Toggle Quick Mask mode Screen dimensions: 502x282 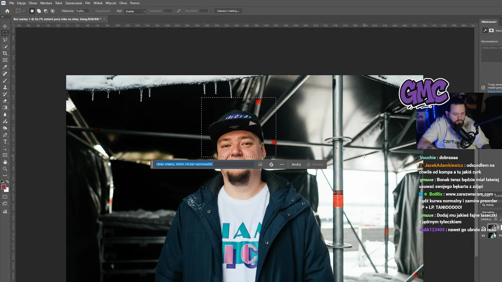coord(5,197)
